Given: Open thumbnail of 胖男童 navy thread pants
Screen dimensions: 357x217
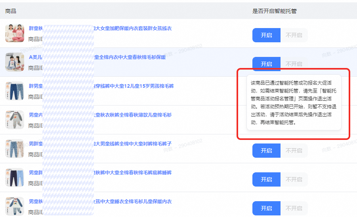Looking at the screenshot, I should click(15, 91).
